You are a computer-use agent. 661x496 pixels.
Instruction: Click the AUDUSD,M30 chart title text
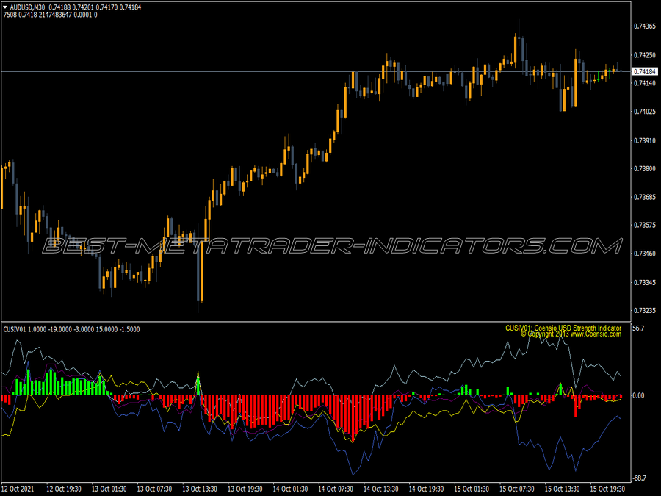(27, 7)
